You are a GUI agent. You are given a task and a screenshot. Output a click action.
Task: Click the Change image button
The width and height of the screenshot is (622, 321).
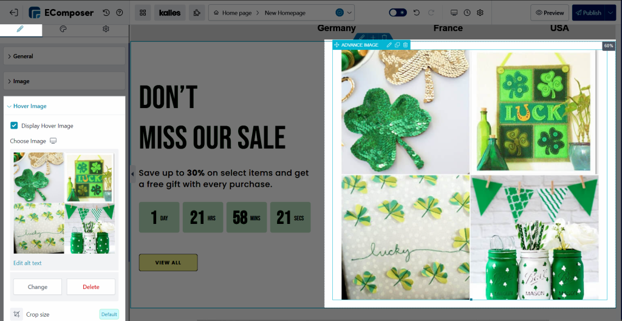38,287
